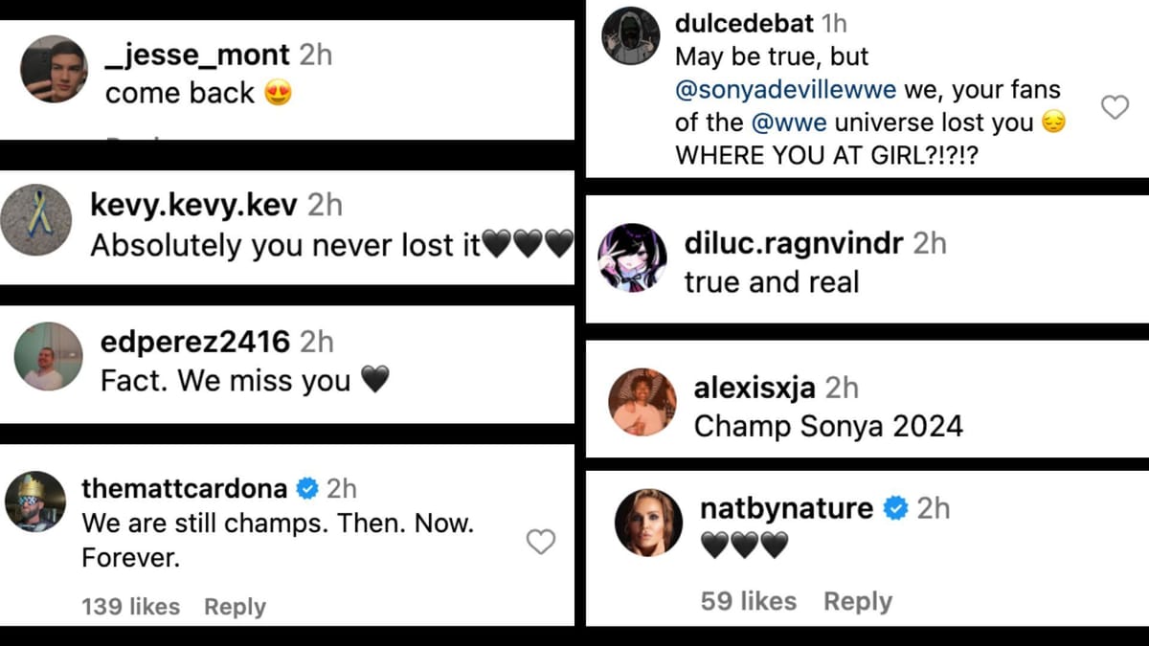This screenshot has width=1149, height=646.
Task: Like dulcedebat's comment with the heart icon
Action: (x=1115, y=108)
